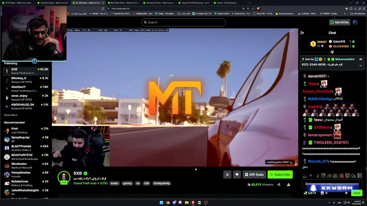The width and height of the screenshot is (367, 206).
Task: Select the SHoNgxBoNg tag
Action: click(162, 183)
